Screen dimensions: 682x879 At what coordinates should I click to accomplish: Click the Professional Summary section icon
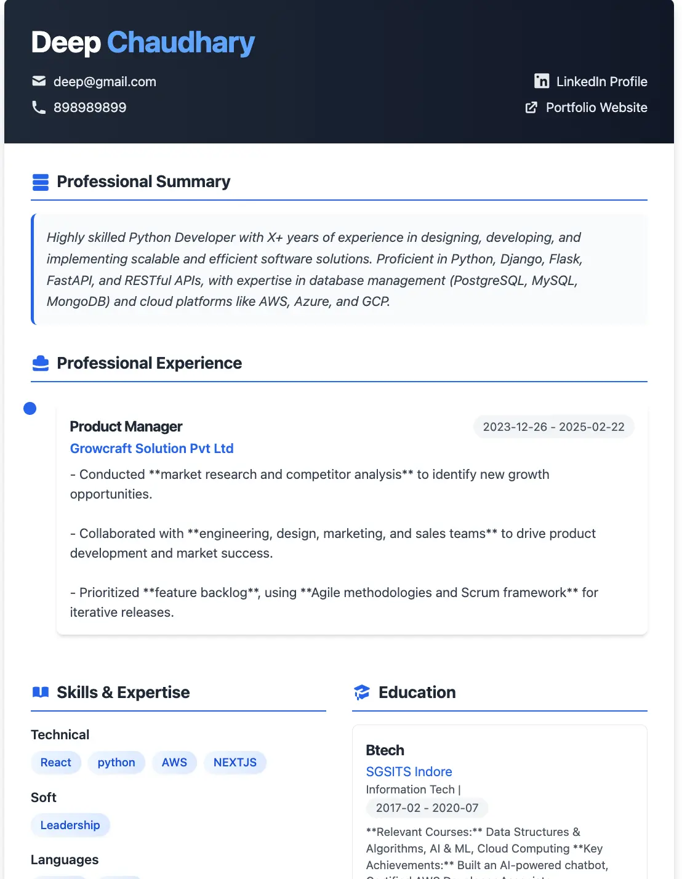tap(41, 182)
